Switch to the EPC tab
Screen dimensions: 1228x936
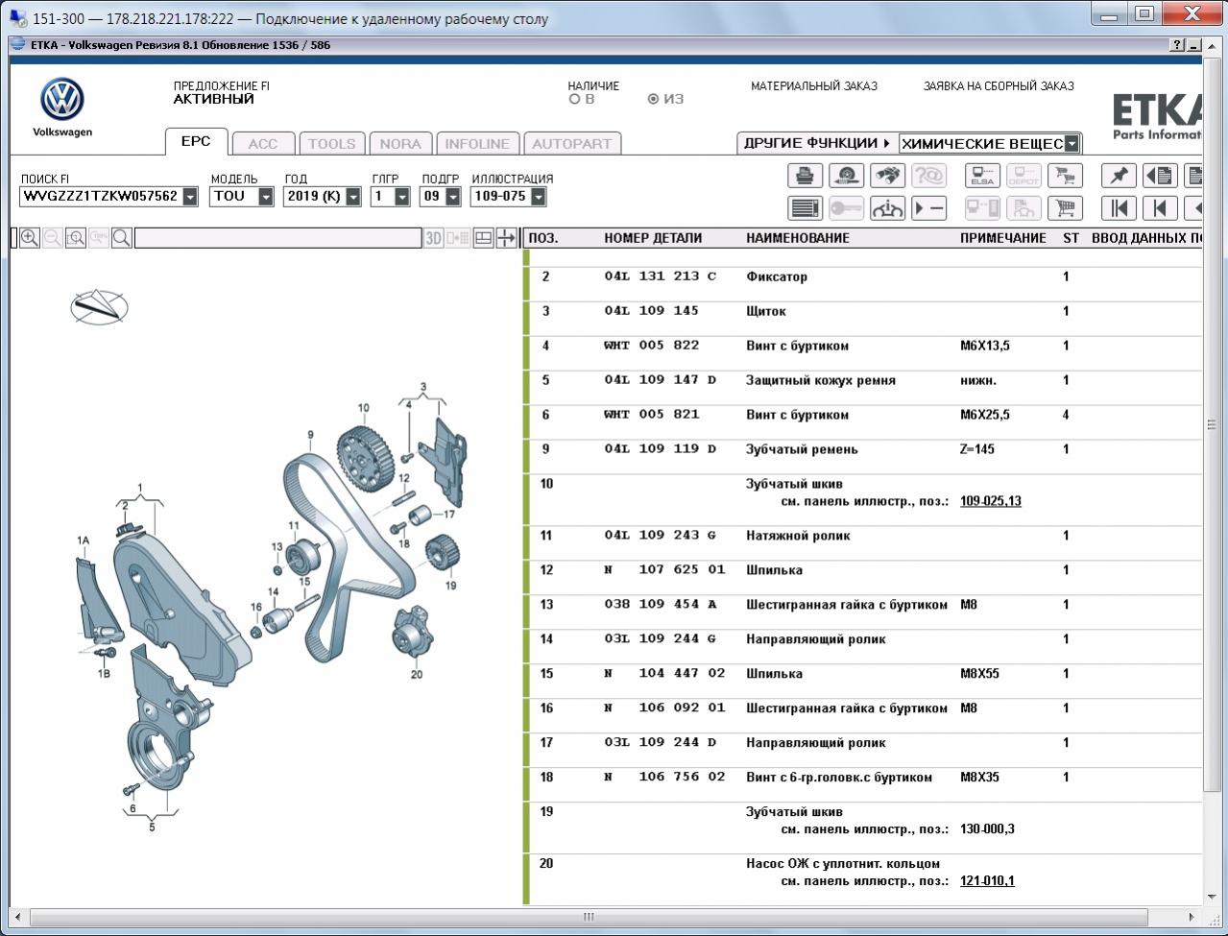(196, 141)
